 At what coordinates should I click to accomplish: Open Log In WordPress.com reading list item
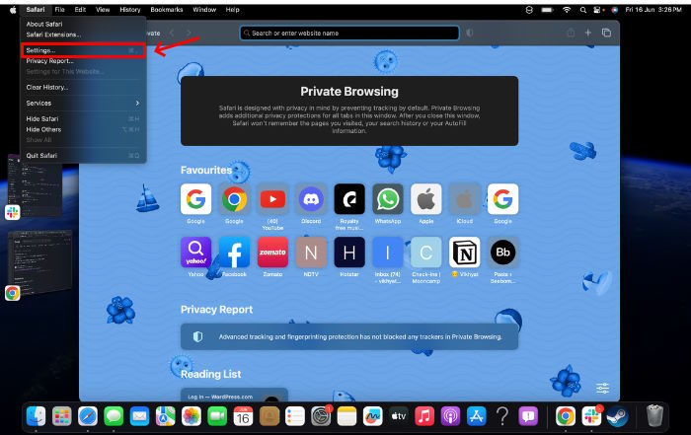click(234, 395)
